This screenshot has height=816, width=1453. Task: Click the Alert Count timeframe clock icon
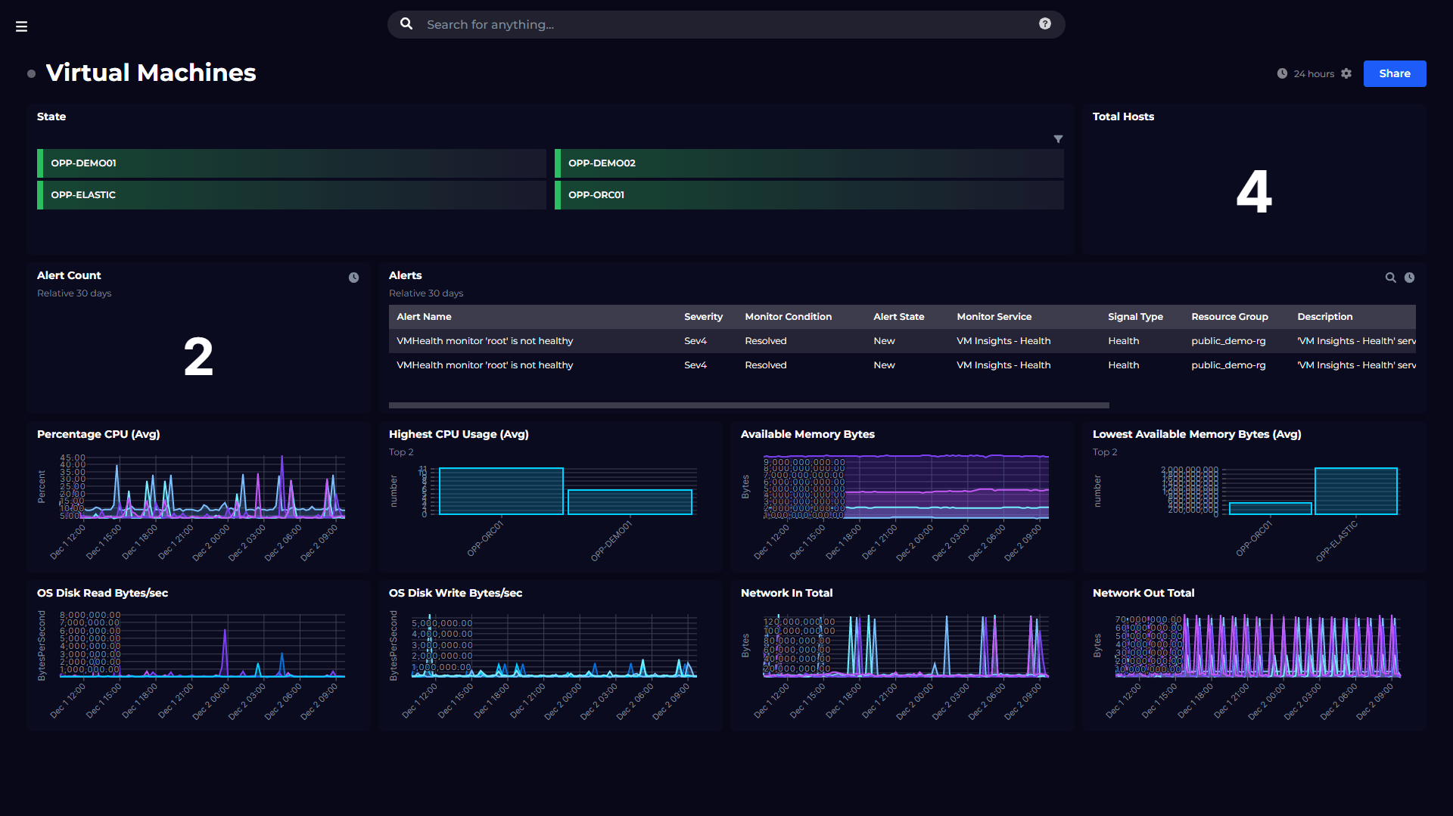click(353, 278)
